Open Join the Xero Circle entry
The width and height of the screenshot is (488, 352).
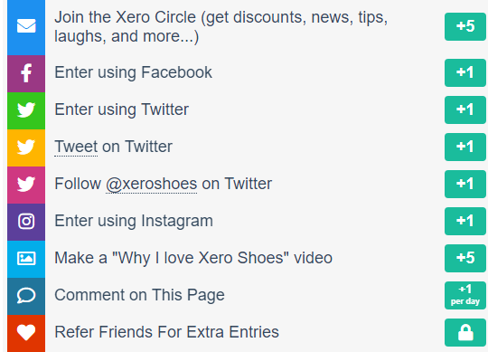click(x=221, y=26)
